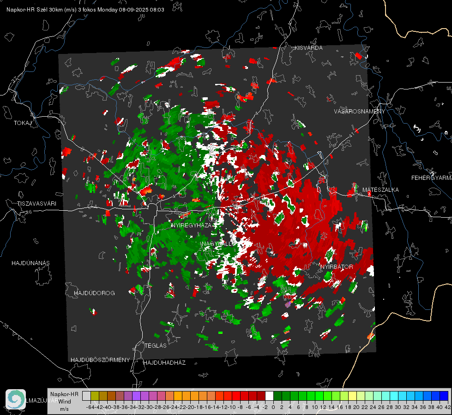Click the -20 value on the legend scale
Image resolution: width=452 pixels, height=415 pixels.
(x=191, y=407)
